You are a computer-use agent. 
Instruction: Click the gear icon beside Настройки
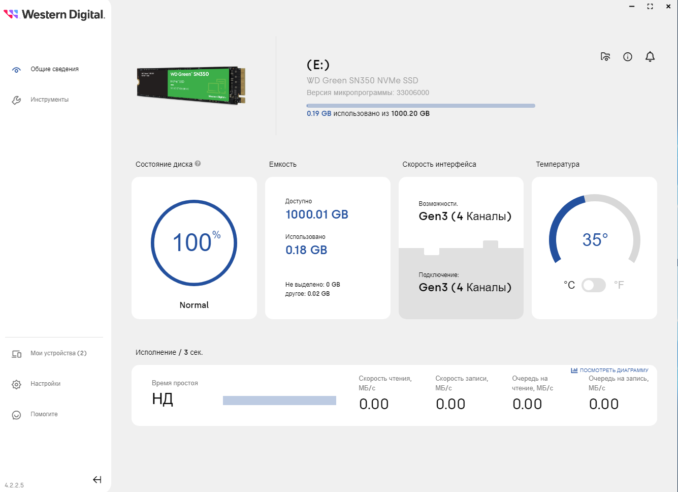[16, 384]
